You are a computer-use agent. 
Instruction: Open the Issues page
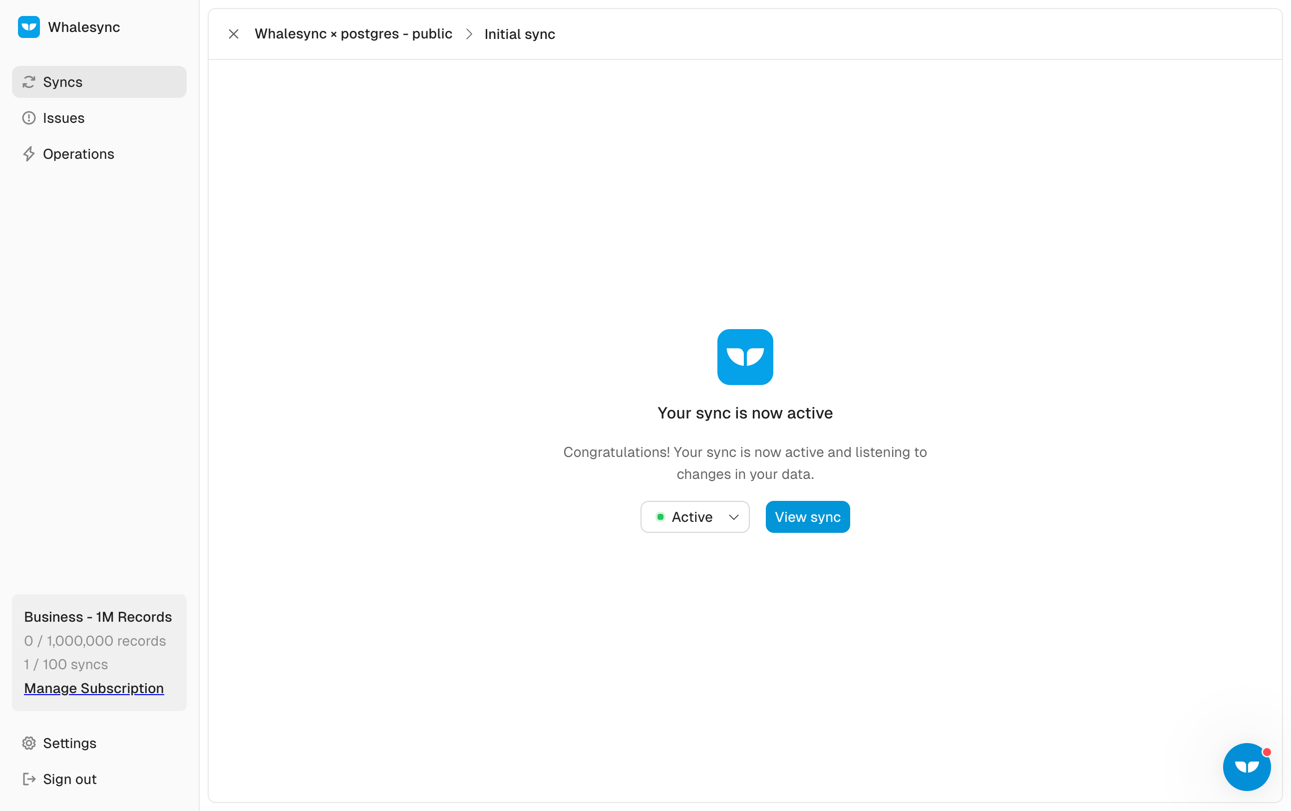(64, 118)
